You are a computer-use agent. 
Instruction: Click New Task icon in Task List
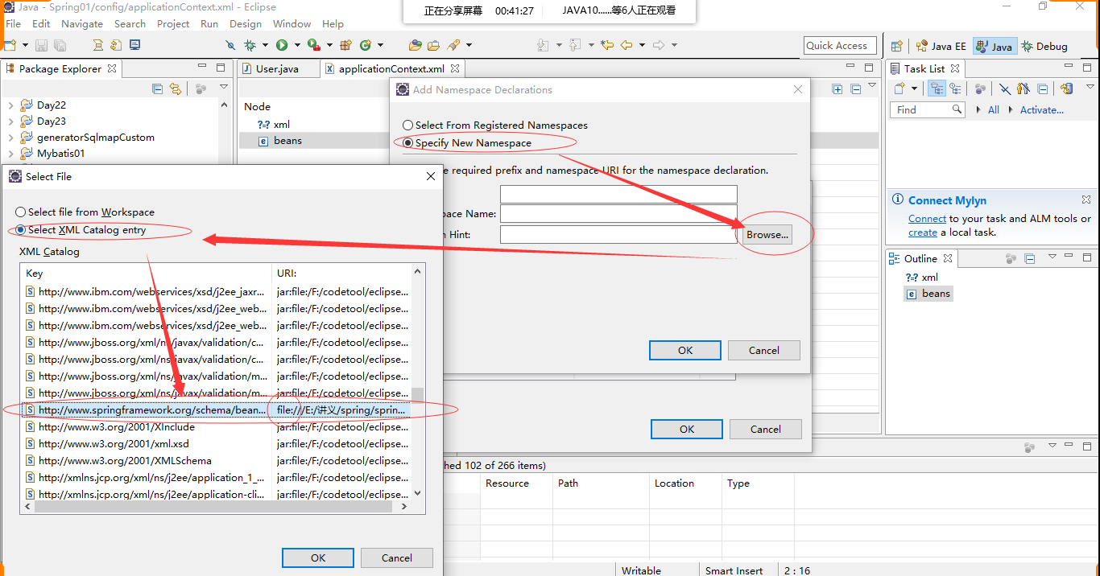click(899, 89)
